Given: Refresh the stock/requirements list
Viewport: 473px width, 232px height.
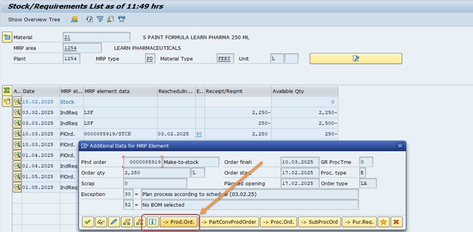Looking at the screenshot, I should click(x=89, y=19).
